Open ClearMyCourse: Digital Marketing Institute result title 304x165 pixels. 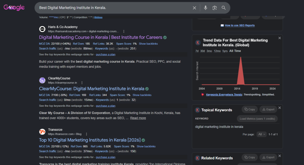click(x=91, y=89)
